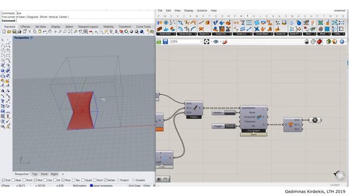Open the Perspective viewport title dropdown arrow
Image resolution: width=349 pixels, height=196 pixels.
click(x=32, y=38)
